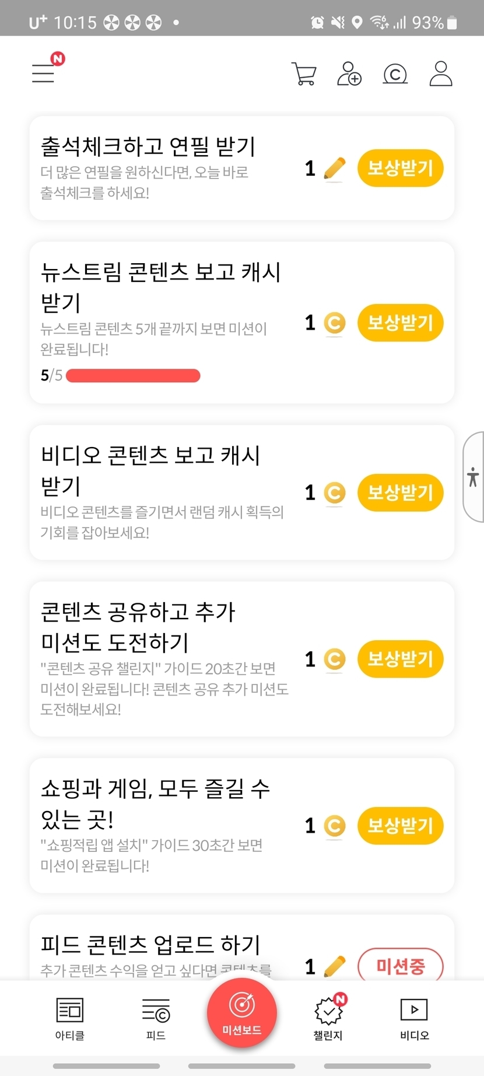Tap the accessibility side handle
The height and width of the screenshot is (1076, 484).
474,477
